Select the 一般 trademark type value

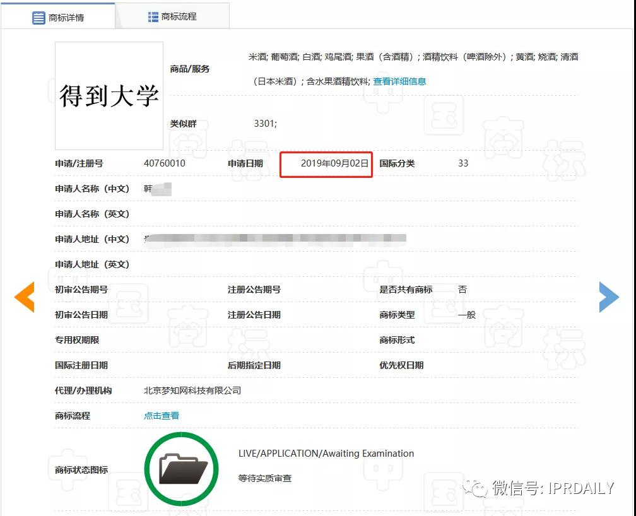[467, 315]
